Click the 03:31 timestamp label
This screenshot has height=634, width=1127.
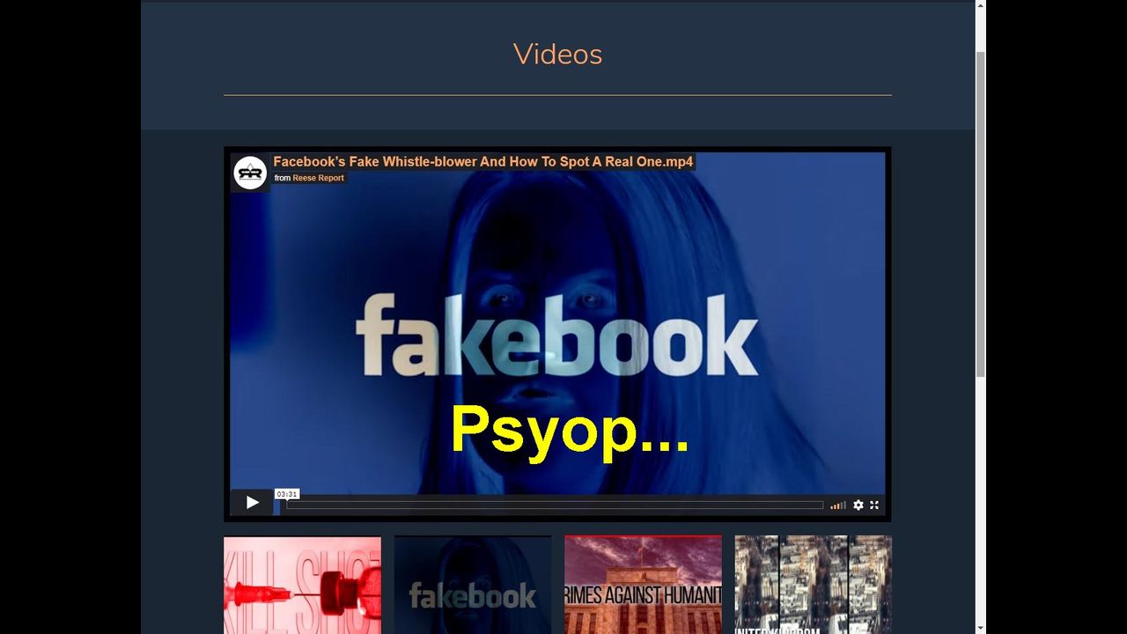[287, 494]
